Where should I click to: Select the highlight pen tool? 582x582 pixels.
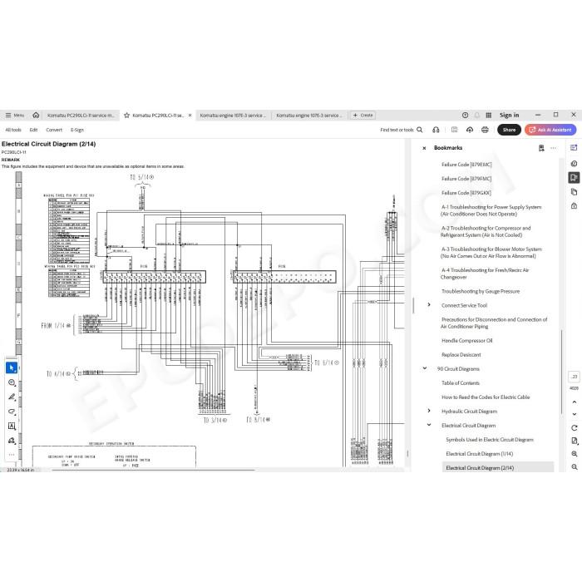pyautogui.click(x=12, y=397)
